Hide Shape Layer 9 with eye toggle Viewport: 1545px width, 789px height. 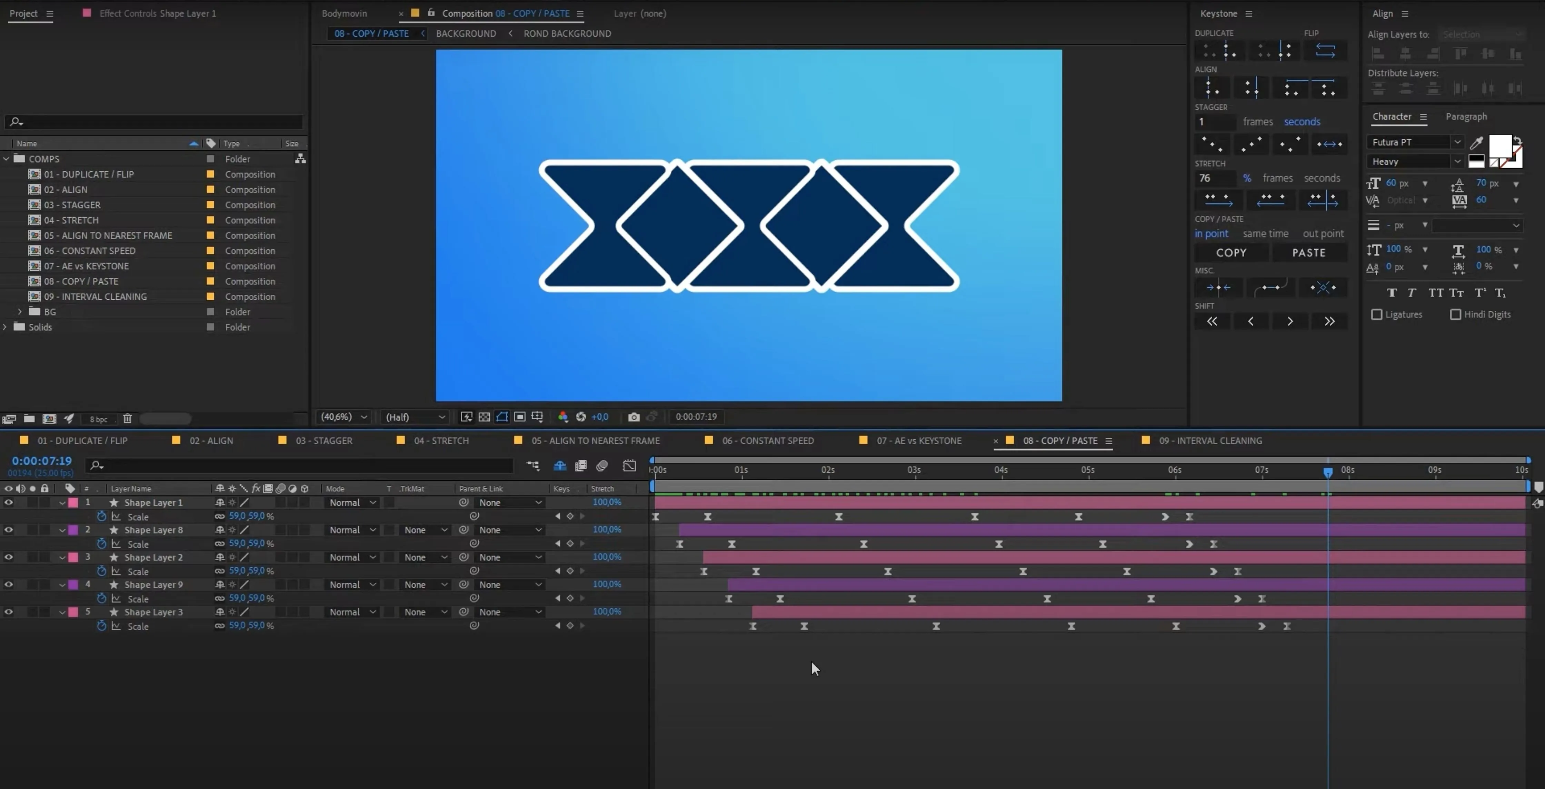click(8, 585)
